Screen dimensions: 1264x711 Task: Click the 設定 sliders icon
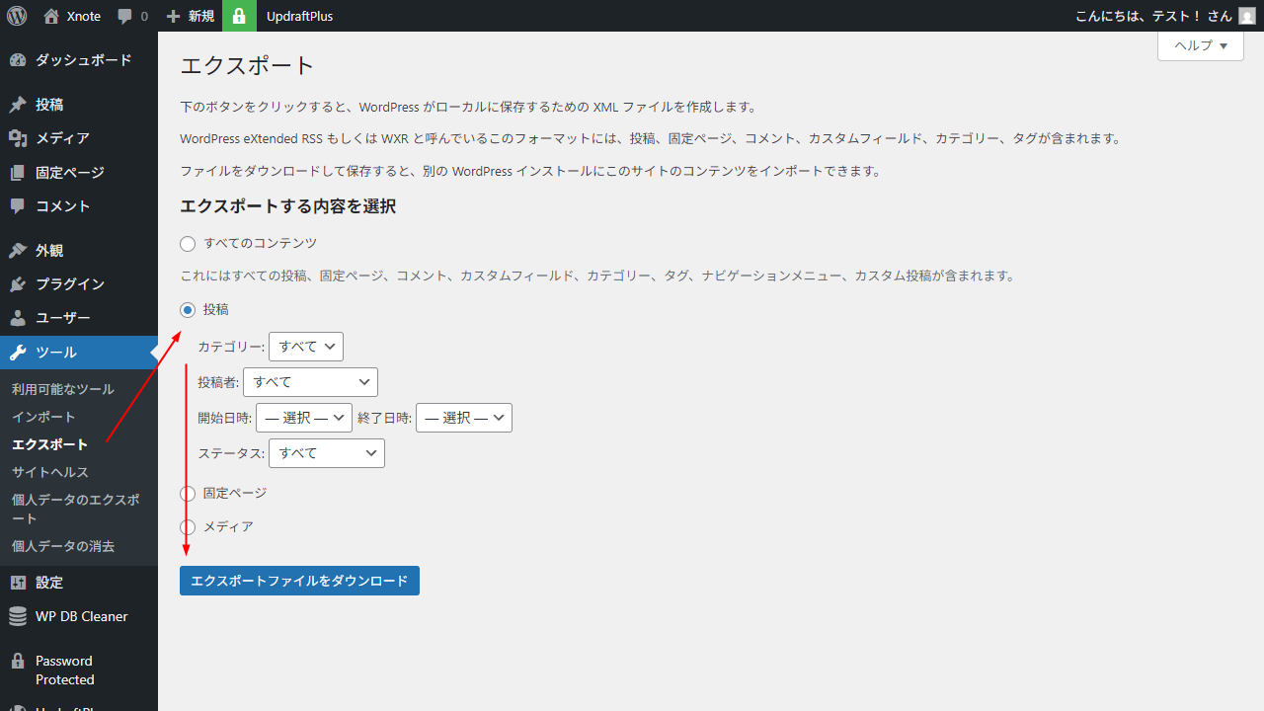click(18, 583)
